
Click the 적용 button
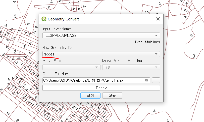tap(112, 96)
